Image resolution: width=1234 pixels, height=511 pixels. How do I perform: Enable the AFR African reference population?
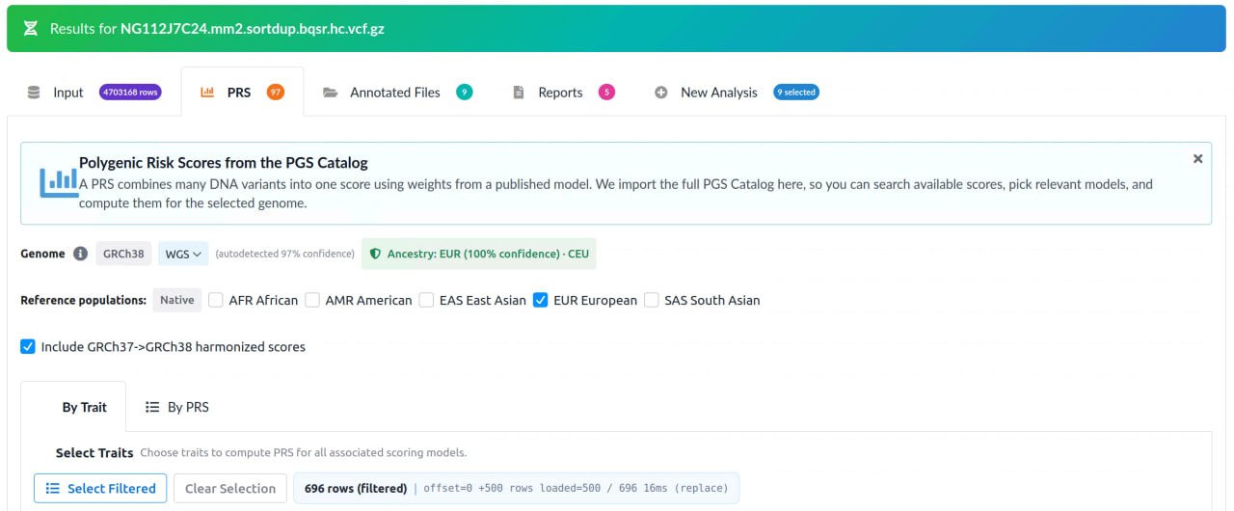click(216, 300)
